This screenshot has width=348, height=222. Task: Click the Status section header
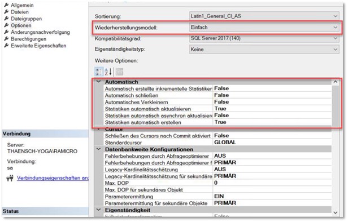pos(45,211)
